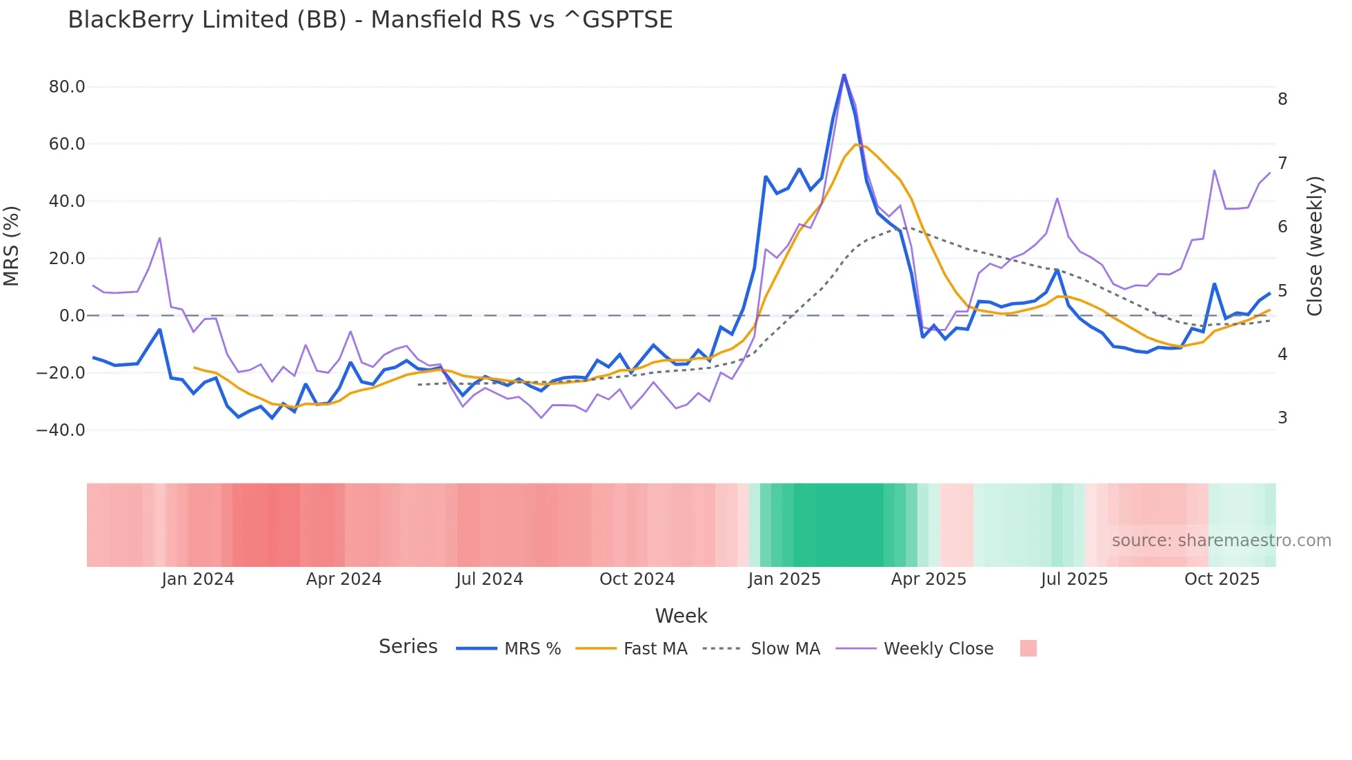
Task: Click the Jul 2025 axis tick label
Action: tap(1075, 579)
